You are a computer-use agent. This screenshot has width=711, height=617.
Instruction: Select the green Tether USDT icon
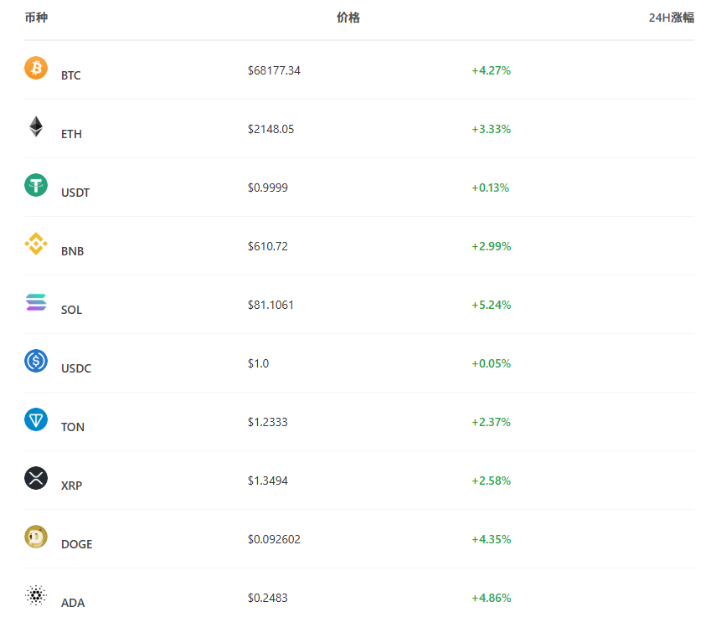tap(36, 185)
